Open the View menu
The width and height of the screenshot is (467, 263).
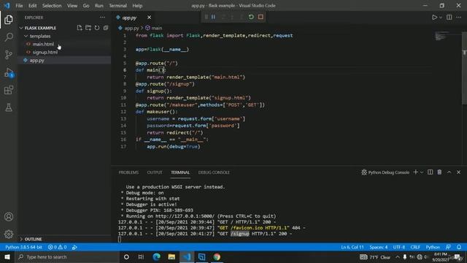click(72, 6)
